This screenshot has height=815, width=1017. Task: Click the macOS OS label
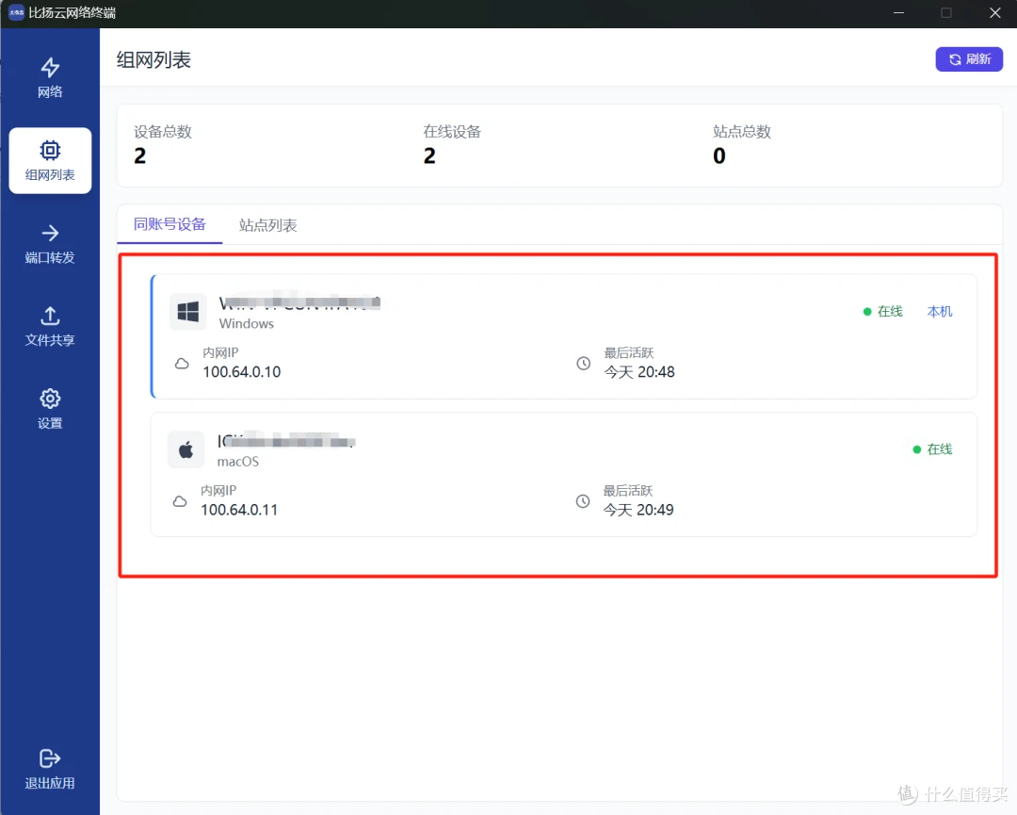click(x=238, y=462)
